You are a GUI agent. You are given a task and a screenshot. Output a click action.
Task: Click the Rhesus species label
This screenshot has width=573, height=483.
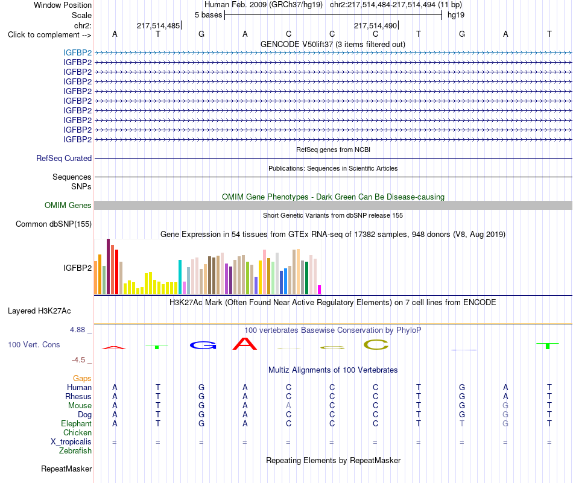[x=78, y=396]
